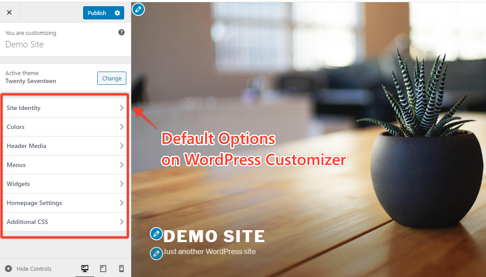
Task: Open the help question mark icon
Action: point(121,32)
